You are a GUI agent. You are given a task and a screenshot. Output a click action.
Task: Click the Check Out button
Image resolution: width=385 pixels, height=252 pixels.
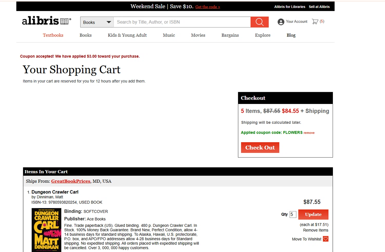coord(260,148)
